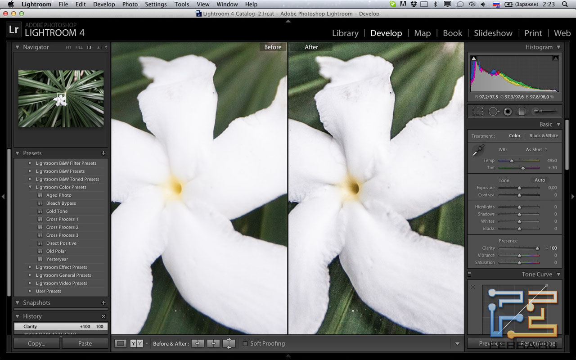This screenshot has width=576, height=360.
Task: Switch to the Library module
Action: coord(345,33)
